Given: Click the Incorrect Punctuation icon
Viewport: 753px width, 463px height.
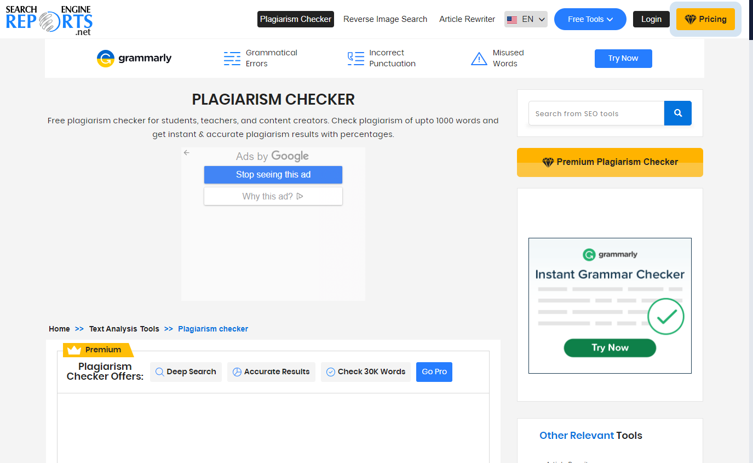Looking at the screenshot, I should click(355, 59).
